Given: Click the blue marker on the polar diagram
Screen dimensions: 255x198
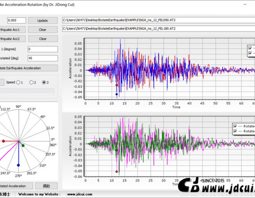Looking at the screenshot, I should click(18, 165).
